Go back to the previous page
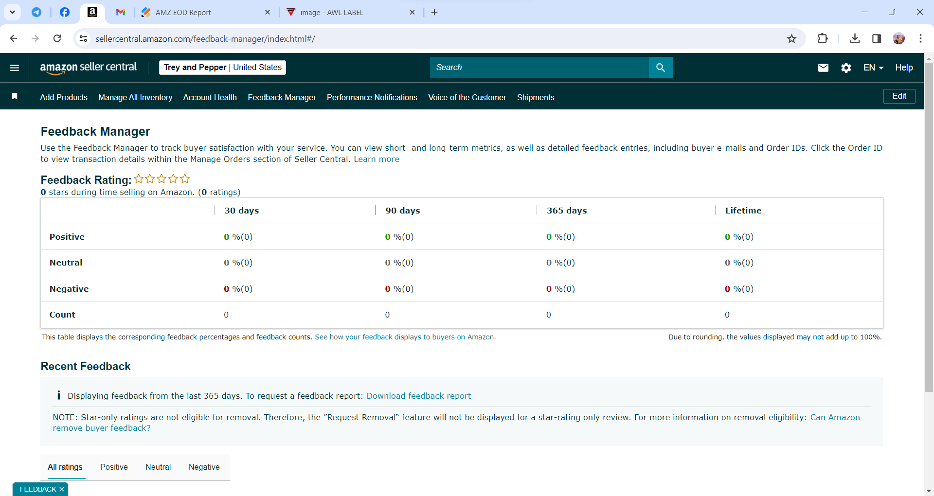Viewport: 934px width, 496px height. (x=14, y=38)
